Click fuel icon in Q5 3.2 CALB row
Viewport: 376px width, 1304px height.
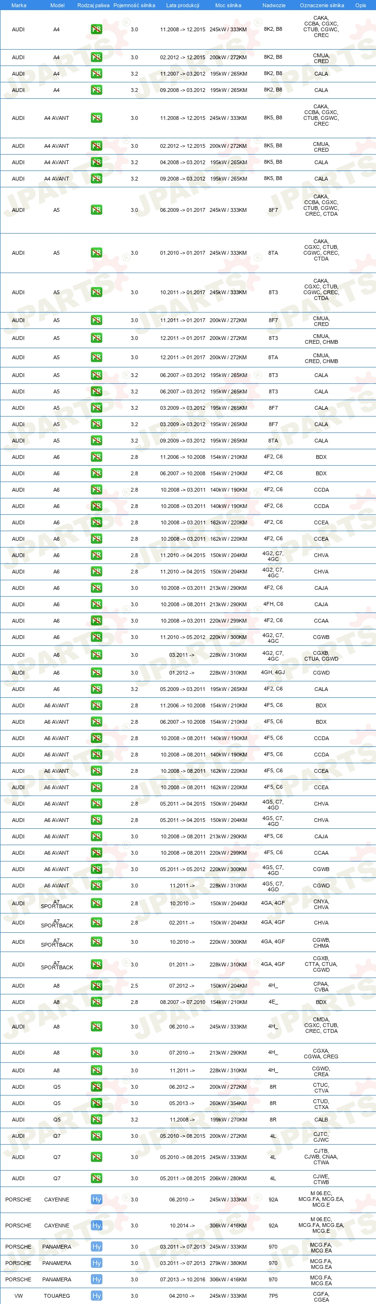click(97, 1119)
